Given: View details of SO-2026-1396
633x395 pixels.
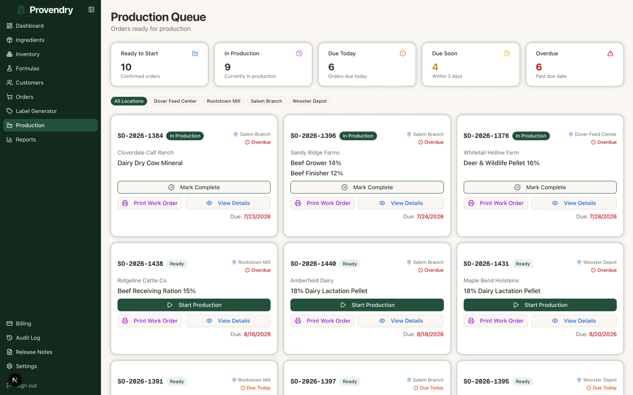Looking at the screenshot, I should pos(401,203).
